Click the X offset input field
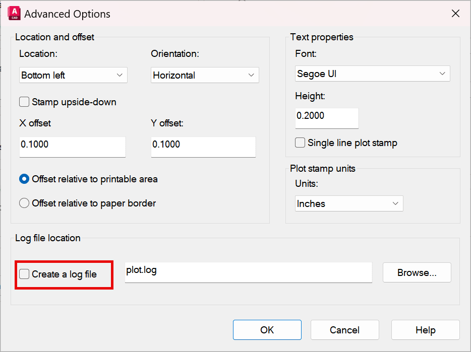The height and width of the screenshot is (352, 471). click(73, 147)
